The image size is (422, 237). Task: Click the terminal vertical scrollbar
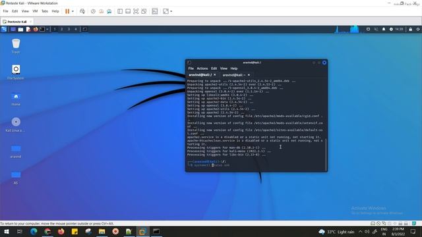pyautogui.click(x=326, y=155)
